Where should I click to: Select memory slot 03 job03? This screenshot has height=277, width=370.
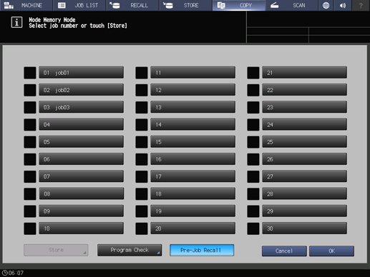click(x=81, y=107)
